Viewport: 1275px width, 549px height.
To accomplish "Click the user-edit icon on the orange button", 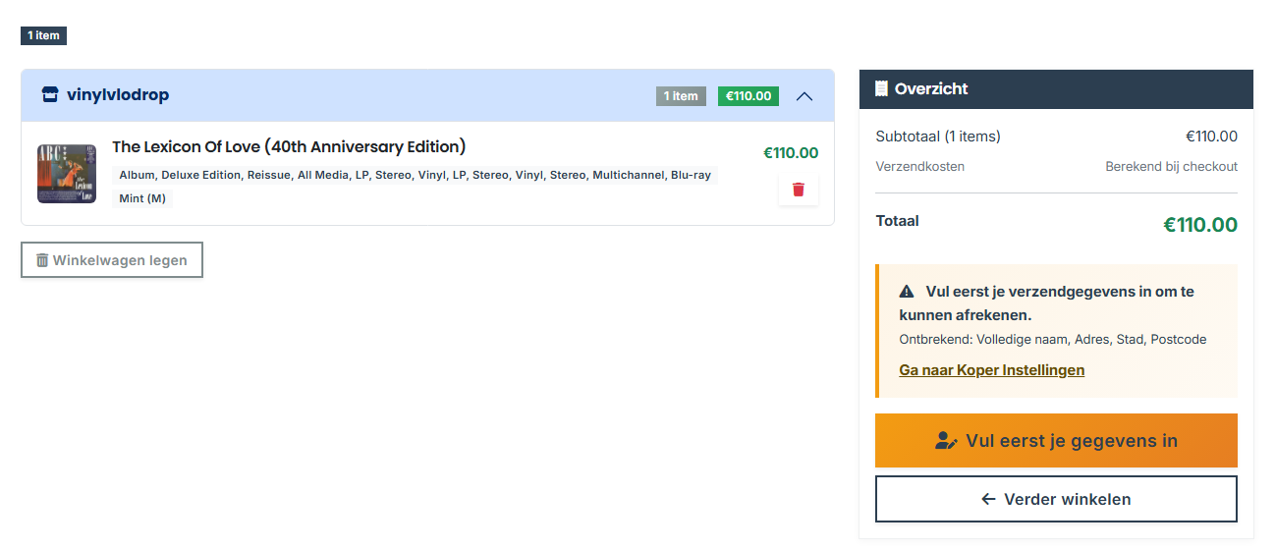I will point(946,441).
